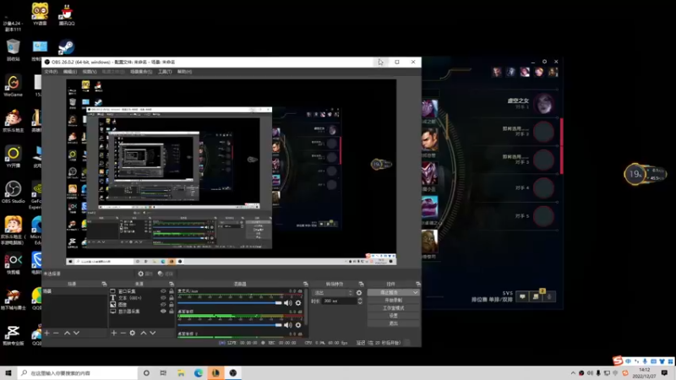Open WeGame desktop shortcut
The height and width of the screenshot is (380, 676).
13,85
